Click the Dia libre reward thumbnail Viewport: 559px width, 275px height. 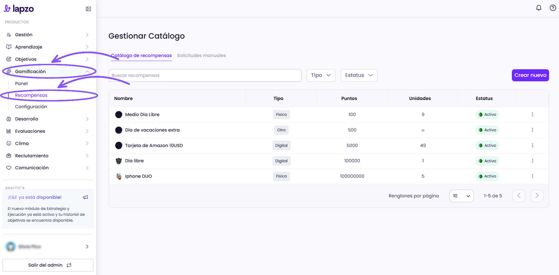[x=119, y=161]
